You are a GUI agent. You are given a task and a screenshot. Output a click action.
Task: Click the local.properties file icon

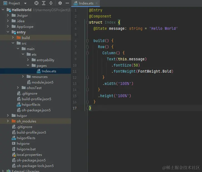pyautogui.click(x=14, y=155)
